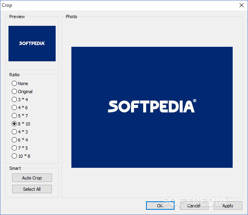
Task: Close the Crop dialog window
Action: click(242, 5)
